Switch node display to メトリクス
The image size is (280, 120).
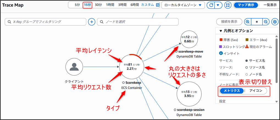click(x=231, y=91)
